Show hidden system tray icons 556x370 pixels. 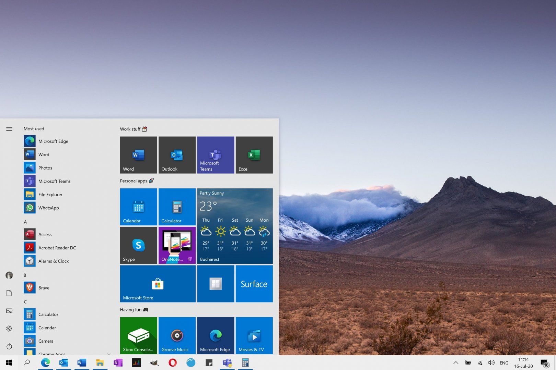point(456,362)
